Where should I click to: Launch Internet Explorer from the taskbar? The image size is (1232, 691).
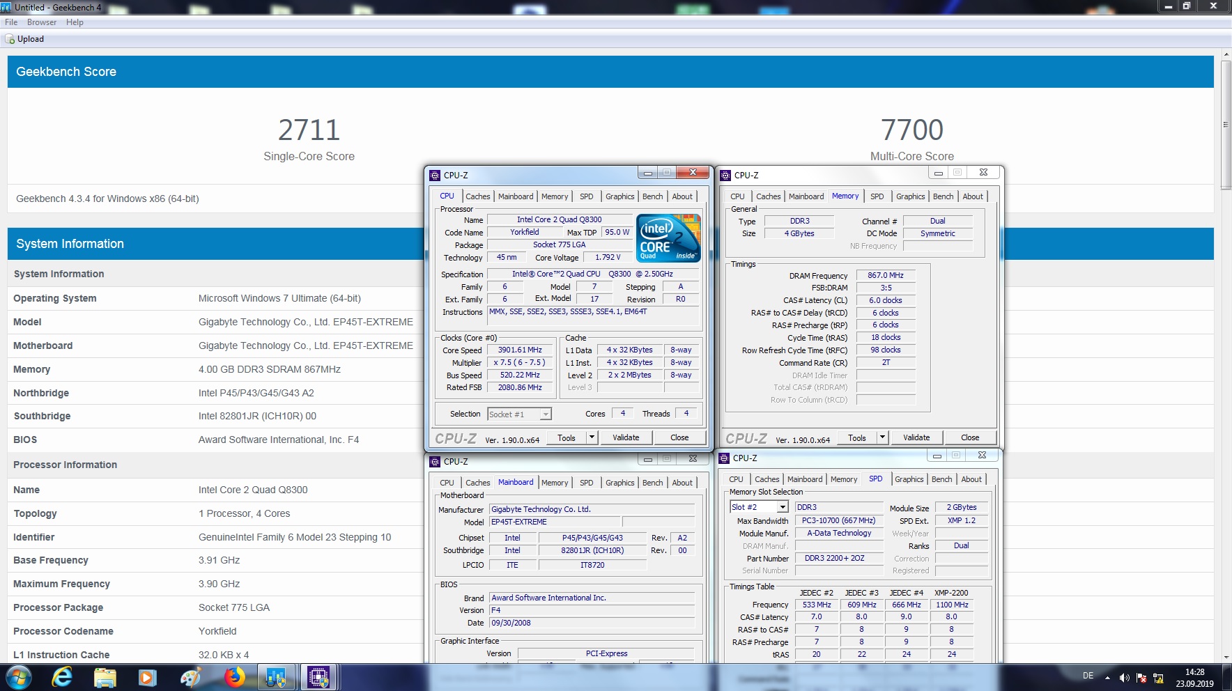62,677
